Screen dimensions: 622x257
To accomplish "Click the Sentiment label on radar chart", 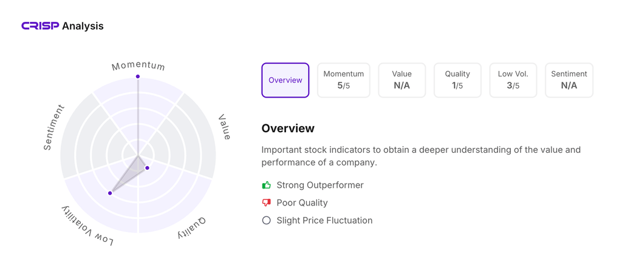I will point(53,127).
